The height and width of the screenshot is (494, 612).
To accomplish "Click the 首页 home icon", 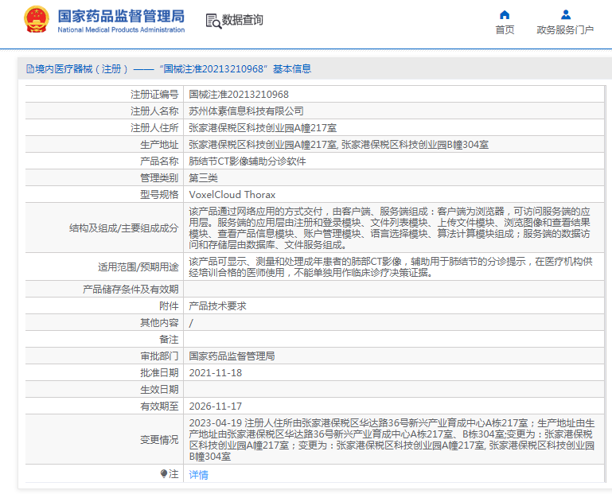I will click(x=505, y=15).
